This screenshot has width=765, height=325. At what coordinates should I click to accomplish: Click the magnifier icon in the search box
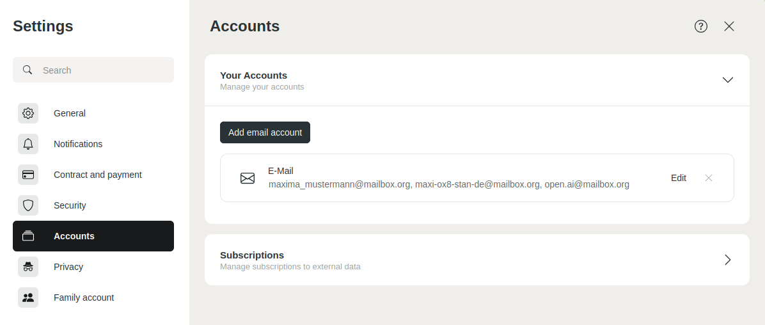coord(28,70)
